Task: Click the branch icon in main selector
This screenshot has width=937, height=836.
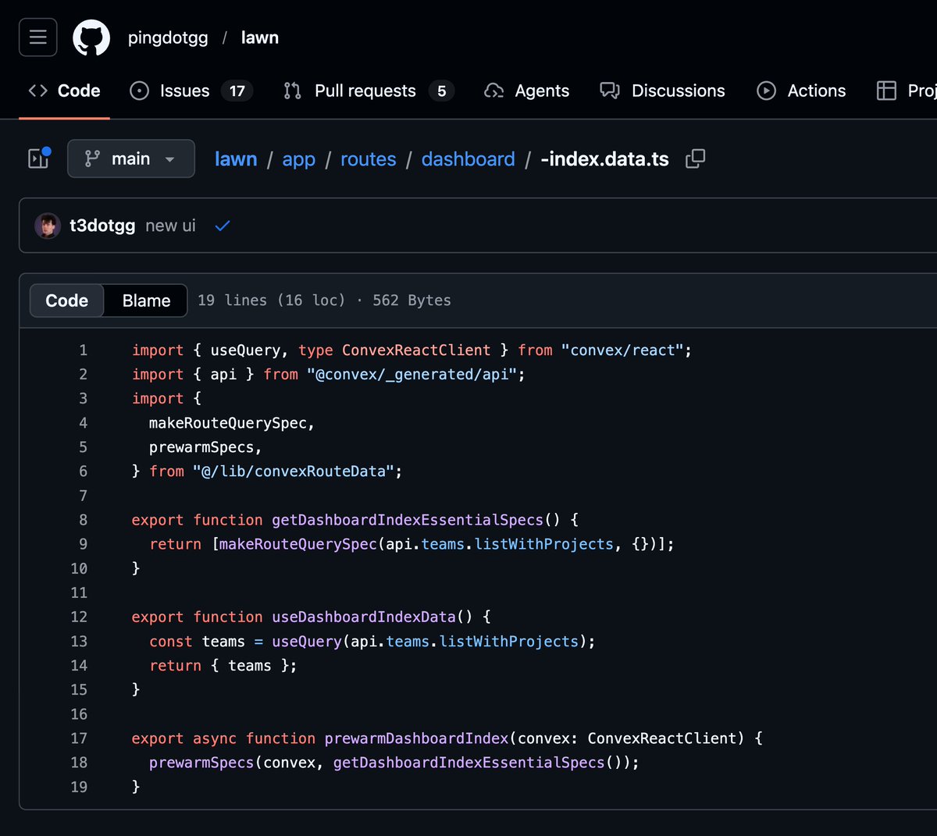Action: pos(92,158)
